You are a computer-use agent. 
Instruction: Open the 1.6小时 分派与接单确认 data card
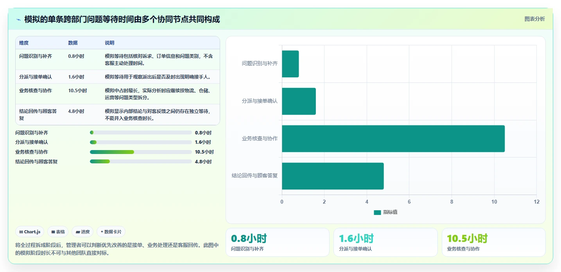tap(385, 242)
